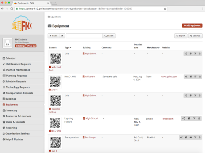
Task: Edit the AHU-4 equipment entry
Action: [195, 76]
